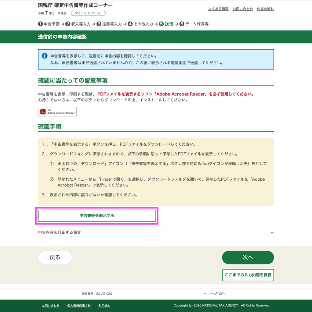Go to next page with 次へ
The image size is (312, 312).
click(x=248, y=257)
